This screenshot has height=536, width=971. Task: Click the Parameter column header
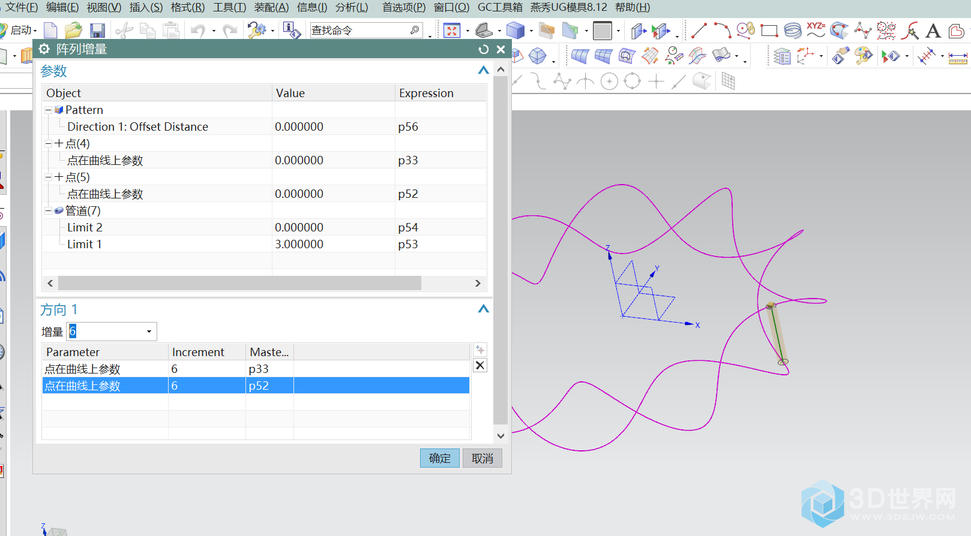(105, 352)
